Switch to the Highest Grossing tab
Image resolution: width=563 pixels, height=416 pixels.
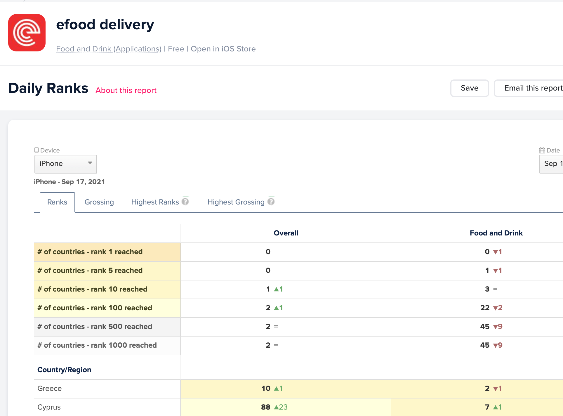236,202
